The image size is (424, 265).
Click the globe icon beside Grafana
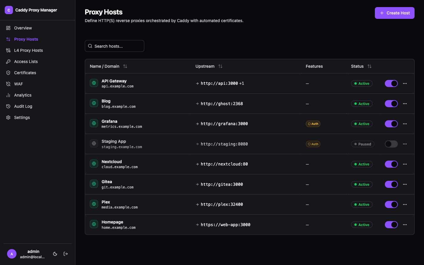click(x=94, y=123)
